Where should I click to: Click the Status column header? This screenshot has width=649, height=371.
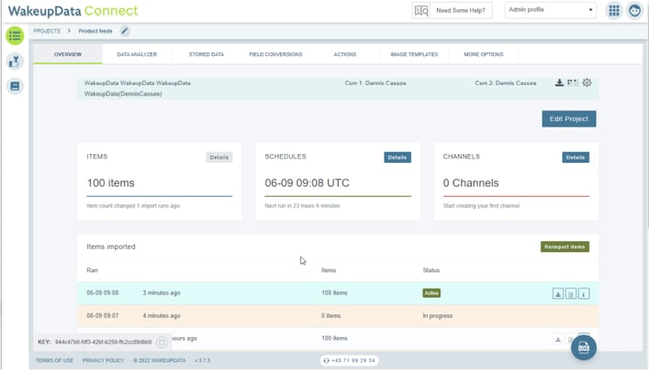(431, 270)
